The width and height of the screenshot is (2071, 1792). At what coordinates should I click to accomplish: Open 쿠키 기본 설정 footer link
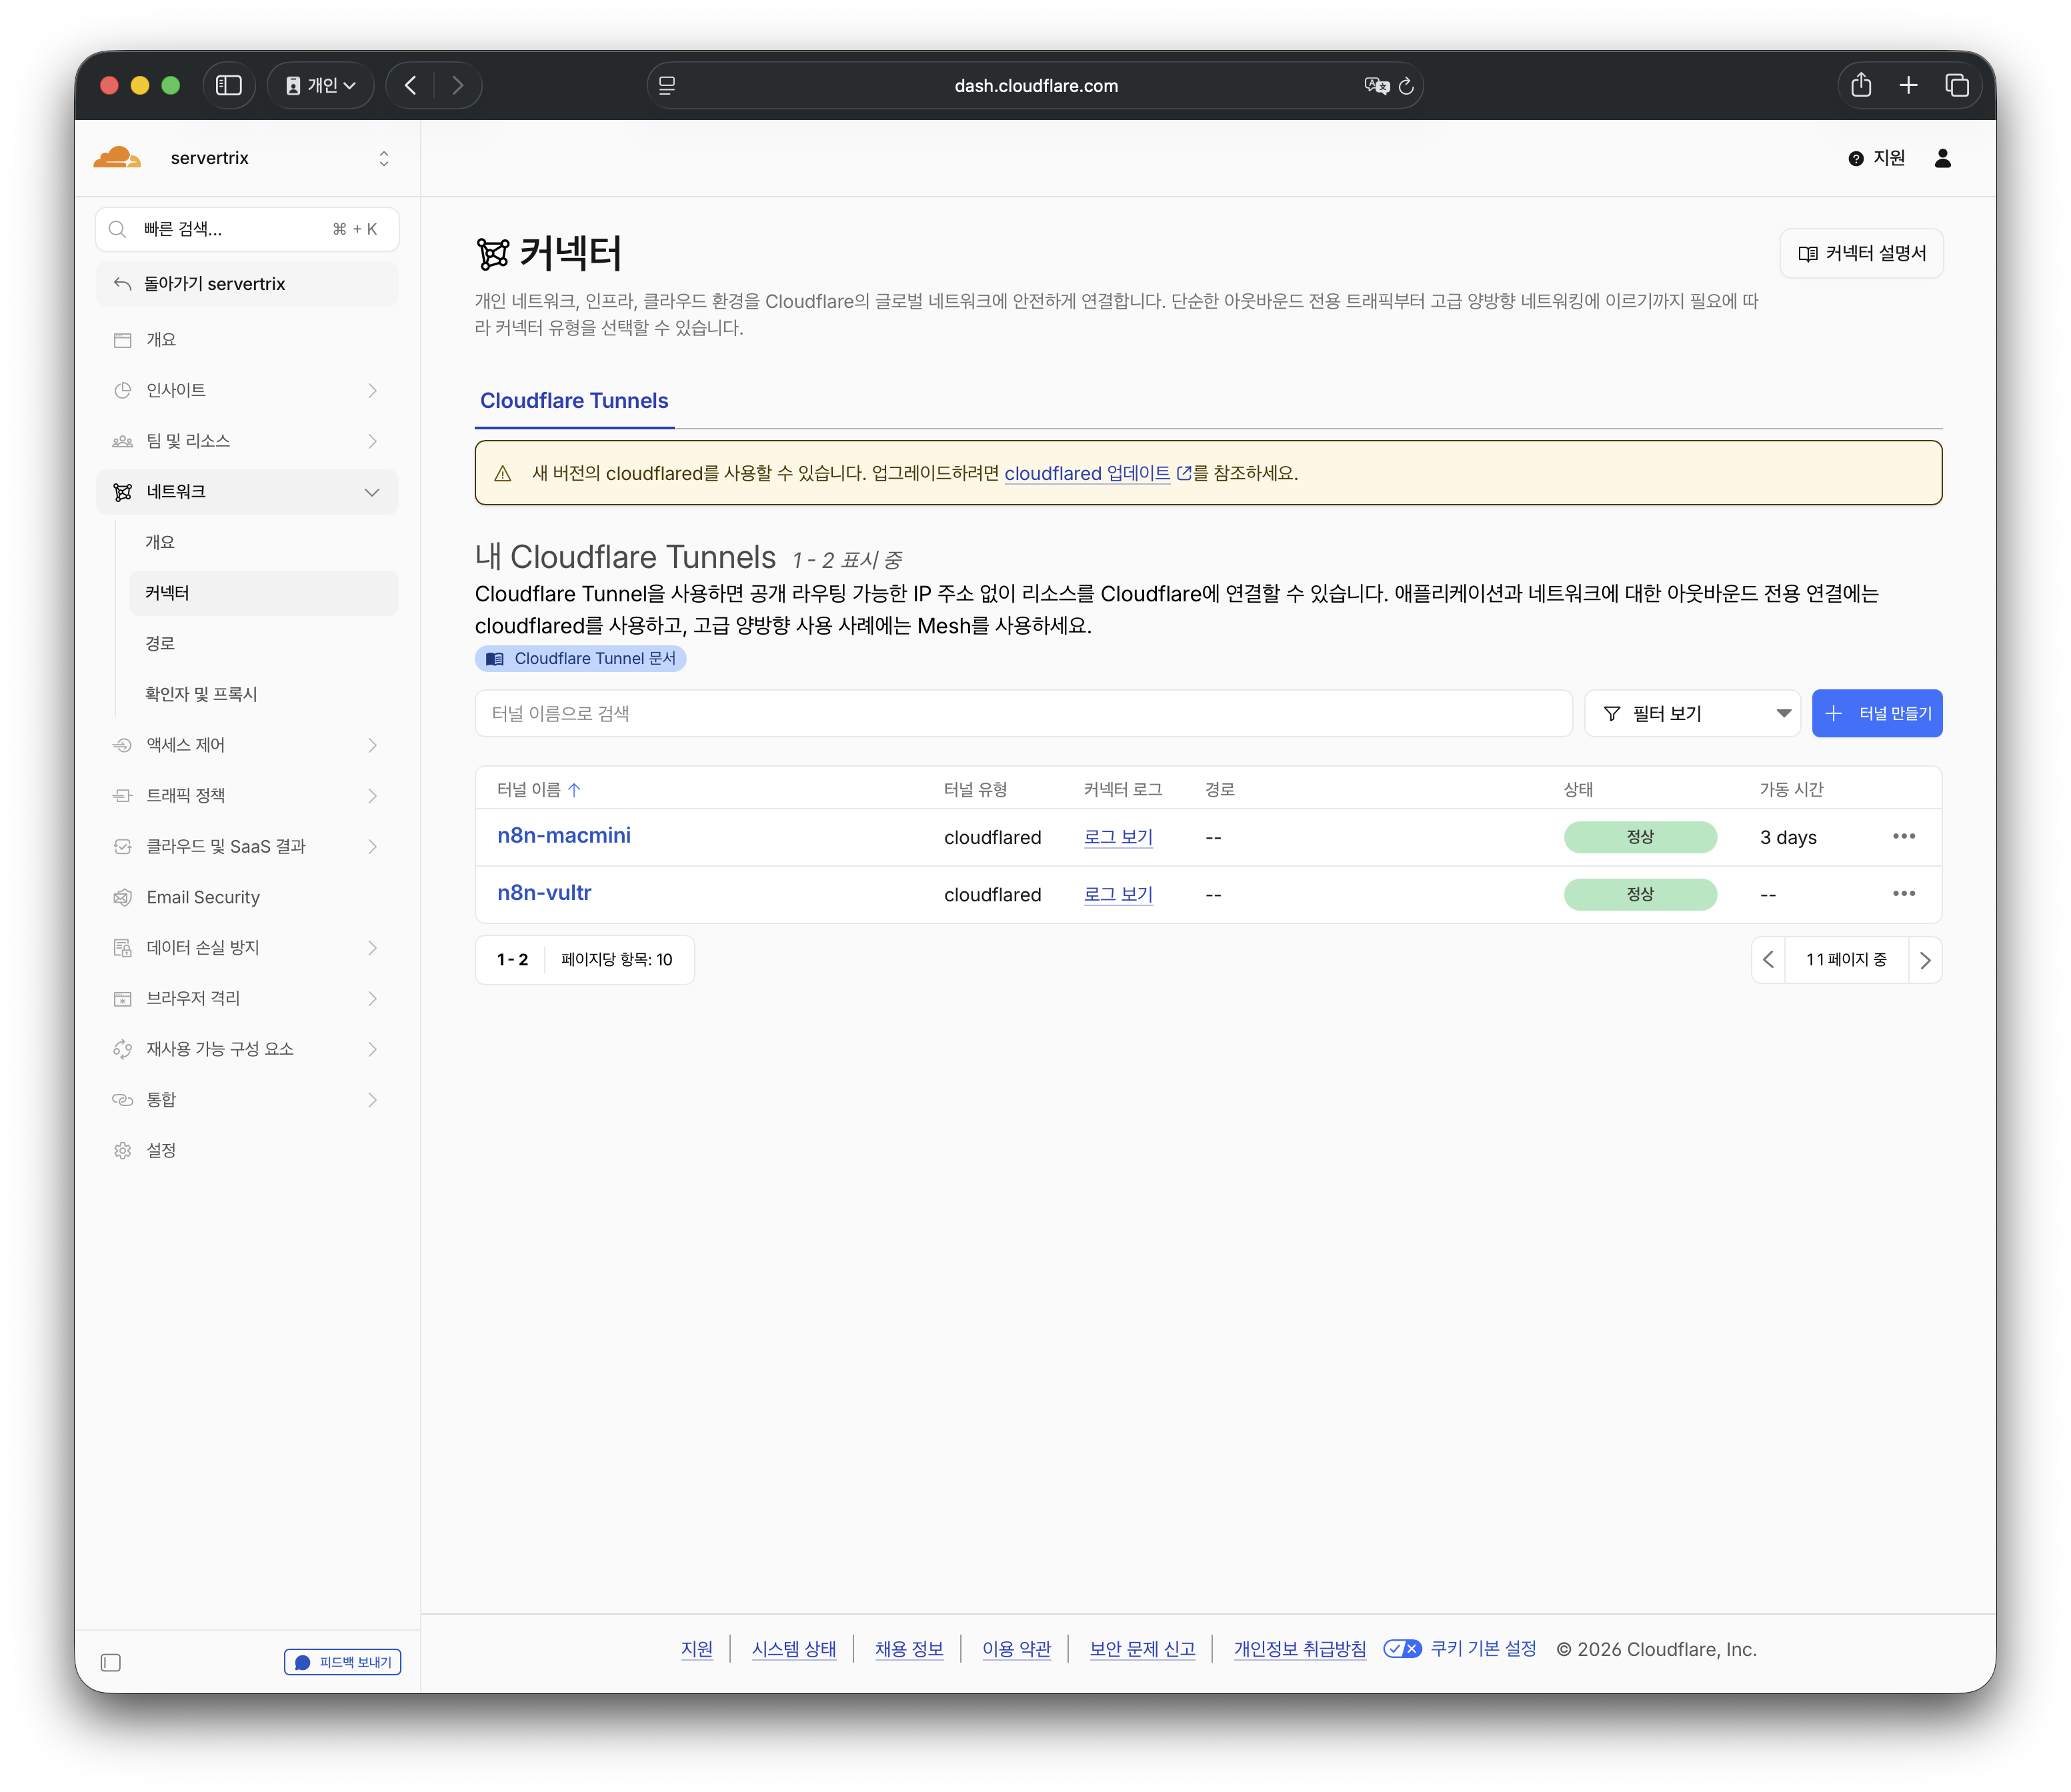tap(1483, 1649)
